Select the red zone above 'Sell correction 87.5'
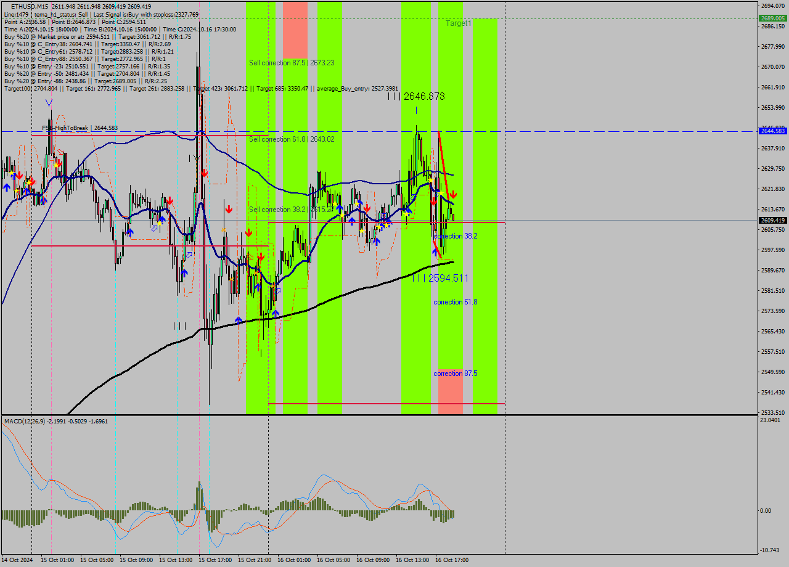The image size is (789, 567). [x=295, y=30]
